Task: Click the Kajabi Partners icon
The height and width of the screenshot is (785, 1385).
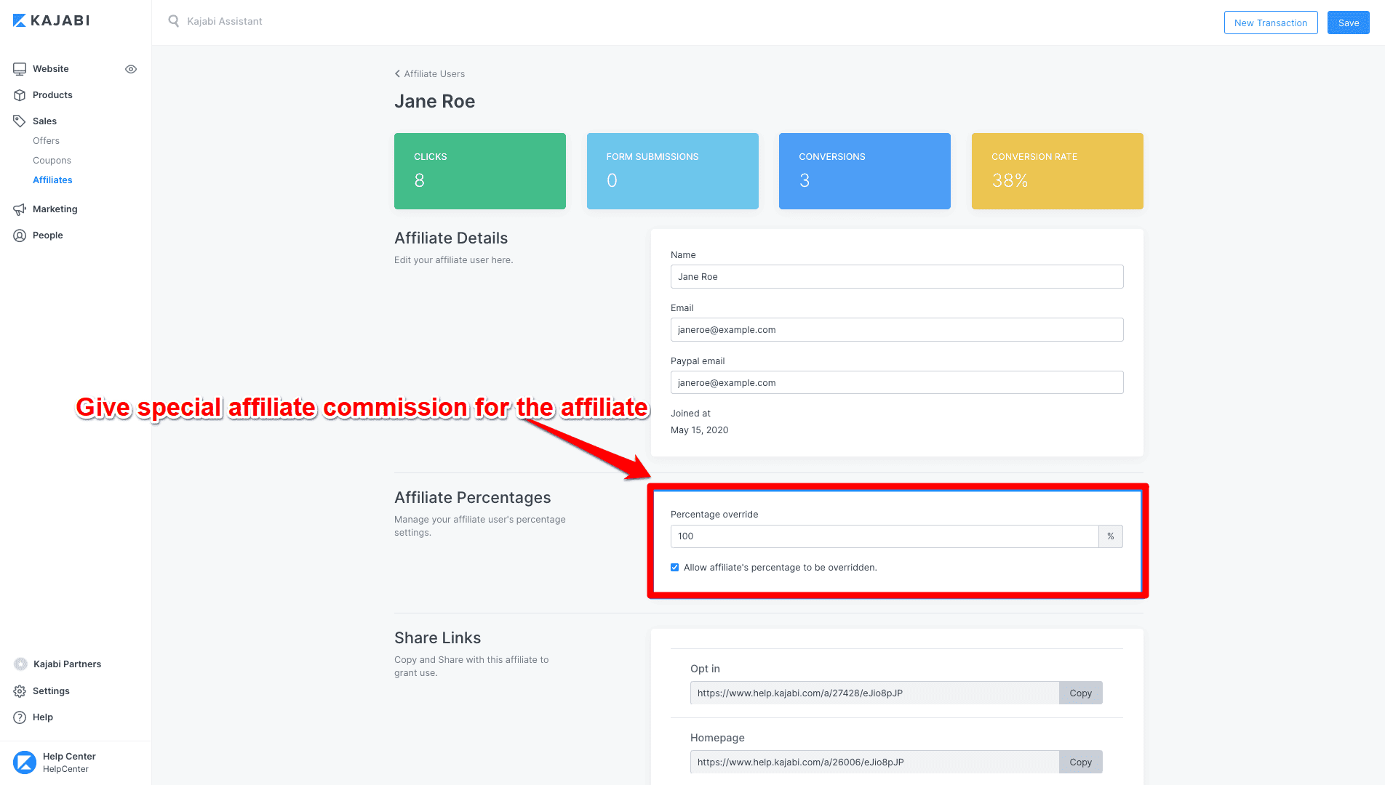Action: pyautogui.click(x=19, y=664)
